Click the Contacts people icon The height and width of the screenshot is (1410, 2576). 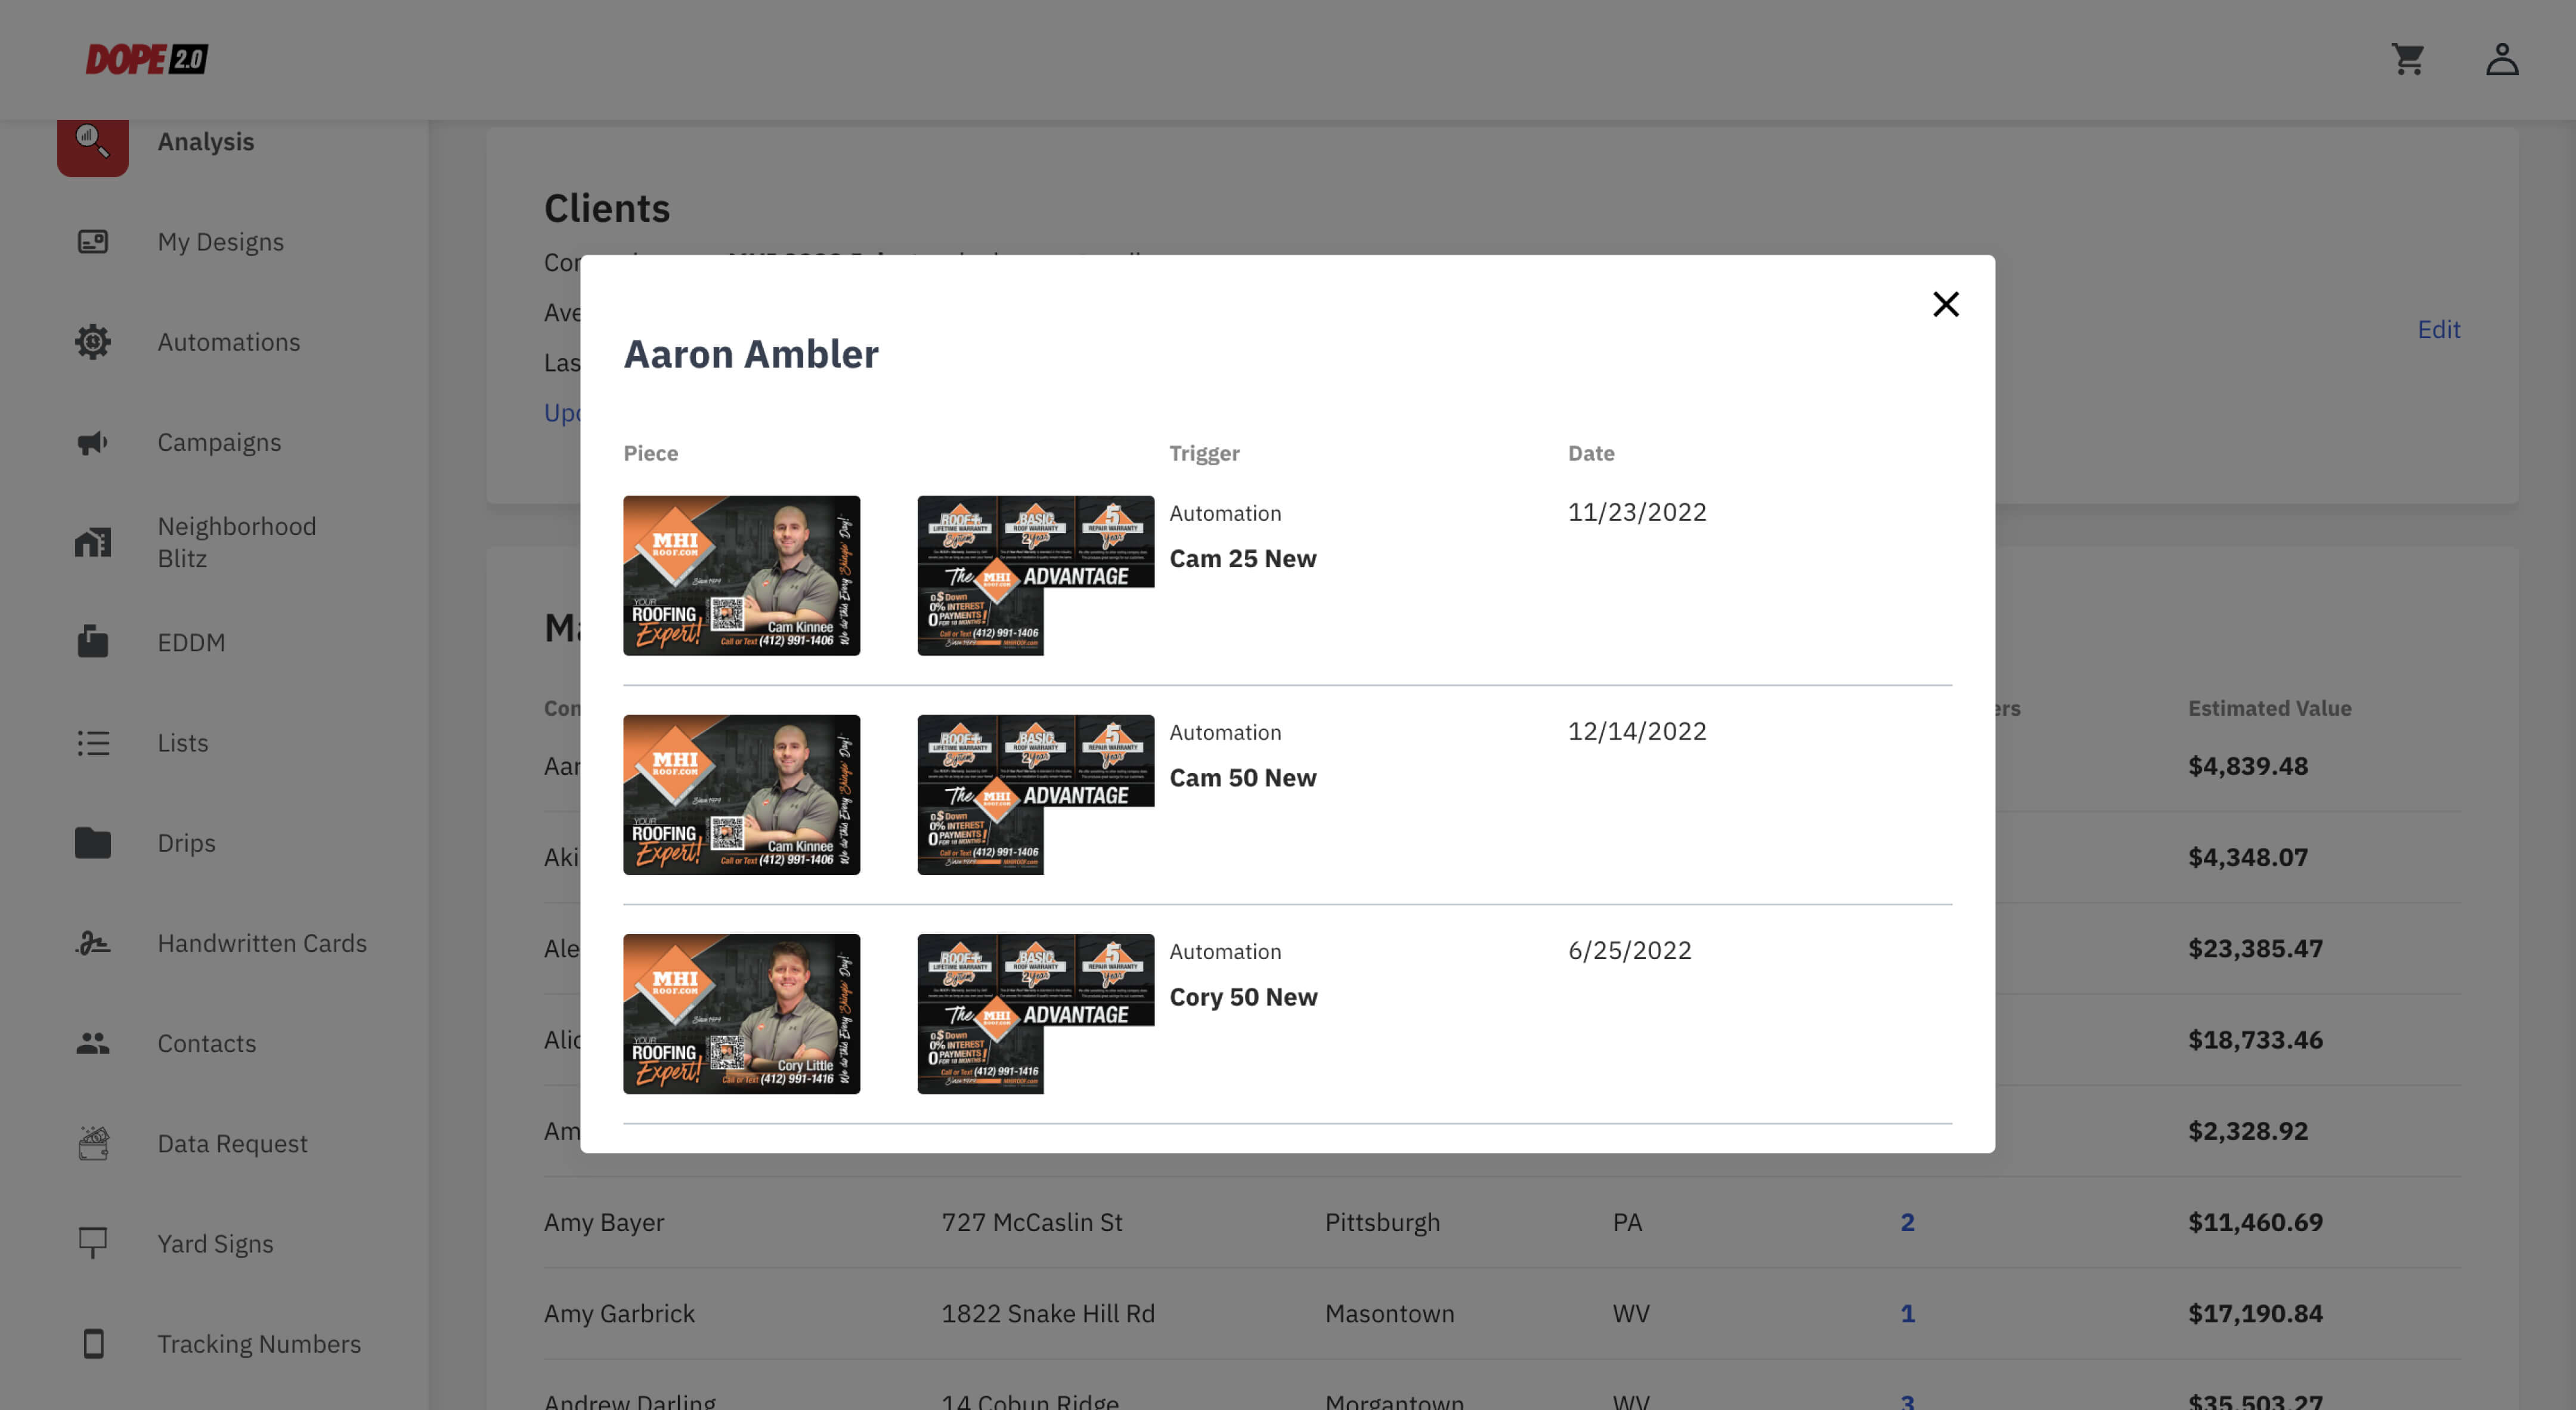click(93, 1043)
